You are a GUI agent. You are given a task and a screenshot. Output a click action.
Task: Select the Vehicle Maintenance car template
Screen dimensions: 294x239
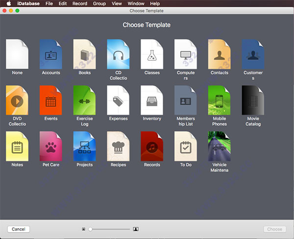(x=219, y=146)
